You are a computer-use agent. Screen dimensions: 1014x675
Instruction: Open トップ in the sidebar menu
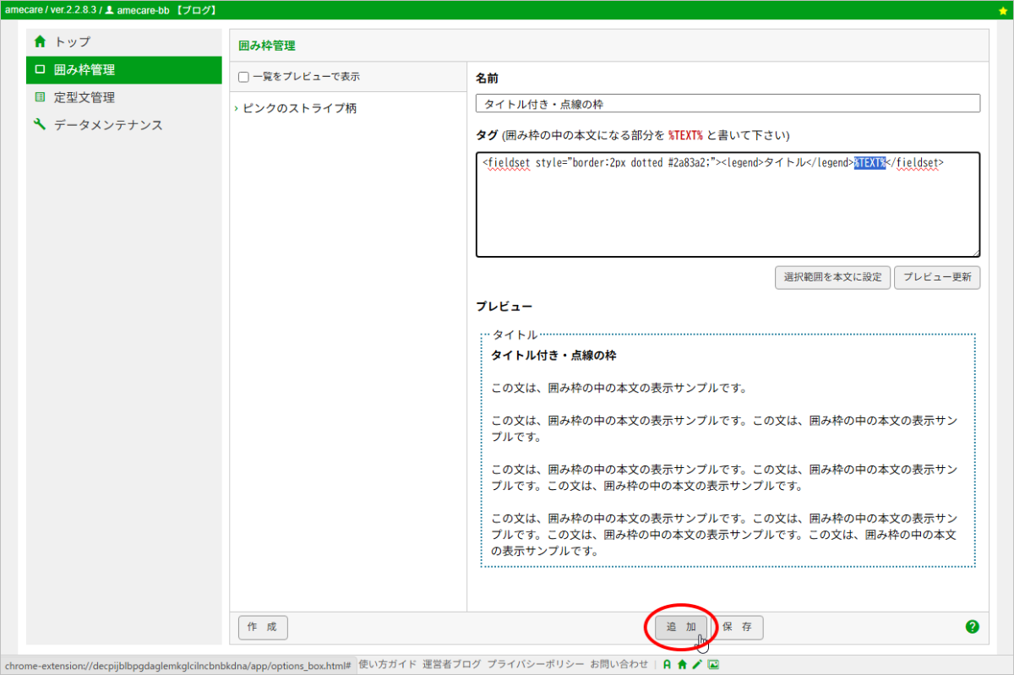tap(72, 41)
